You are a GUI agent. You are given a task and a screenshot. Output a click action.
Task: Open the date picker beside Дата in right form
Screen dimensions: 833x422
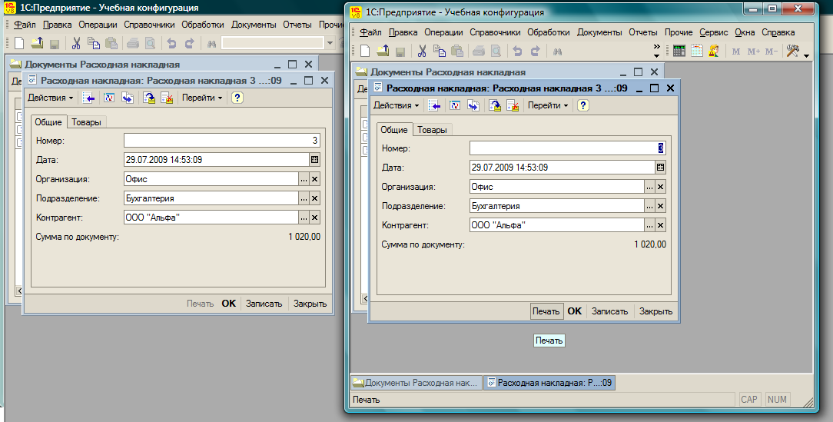pos(660,168)
